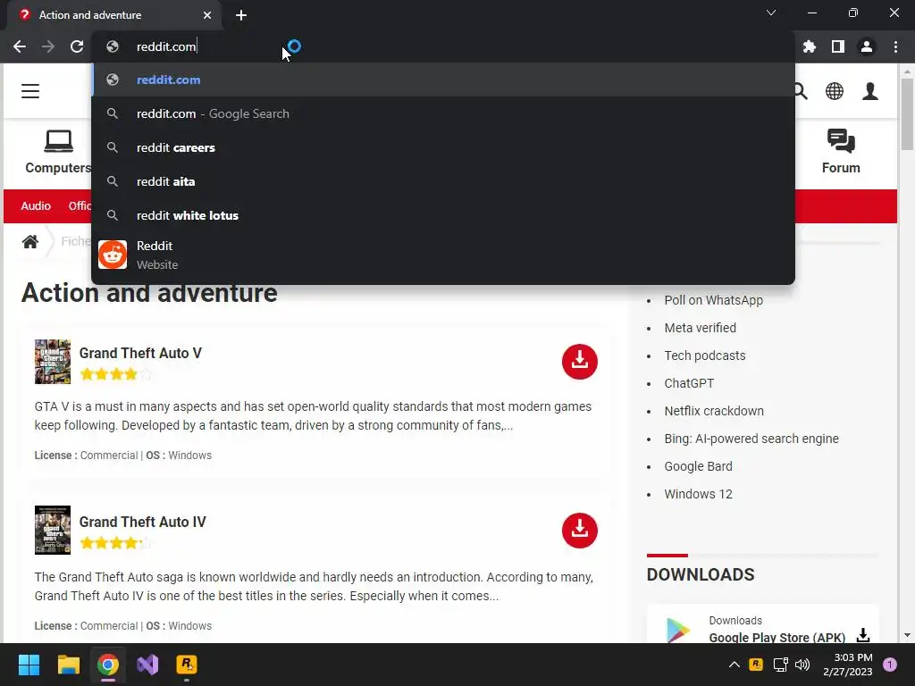
Task: Go back to the previous page
Action: pyautogui.click(x=20, y=46)
